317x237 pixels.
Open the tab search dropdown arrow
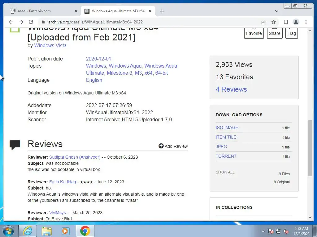(x=277, y=11)
